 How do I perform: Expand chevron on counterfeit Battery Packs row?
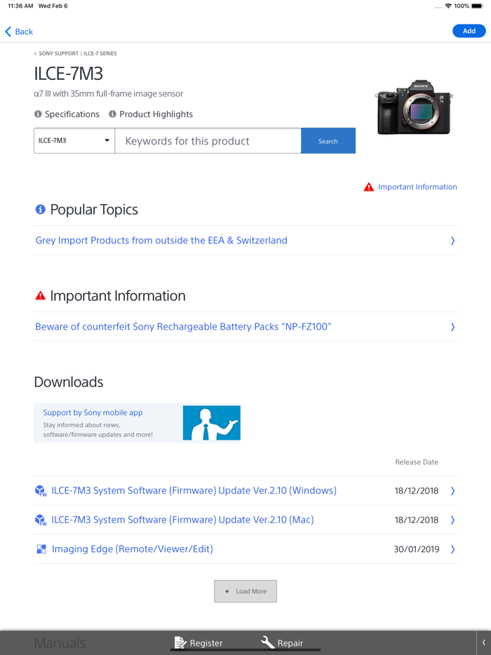pyautogui.click(x=452, y=327)
